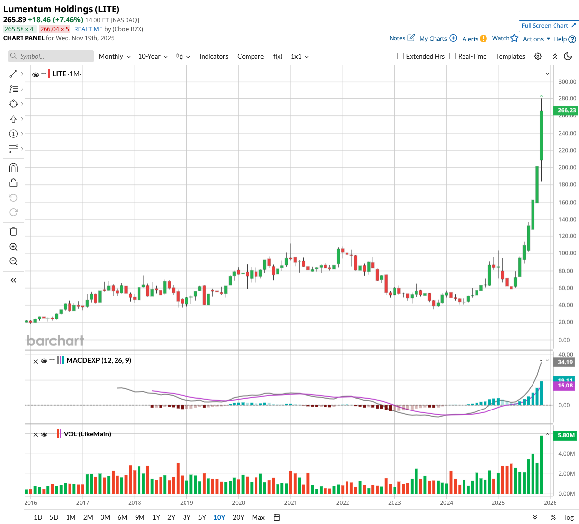Screen dimensions: 579x524
Task: Open MACDEXP options ellipsis menu
Action: (x=52, y=360)
